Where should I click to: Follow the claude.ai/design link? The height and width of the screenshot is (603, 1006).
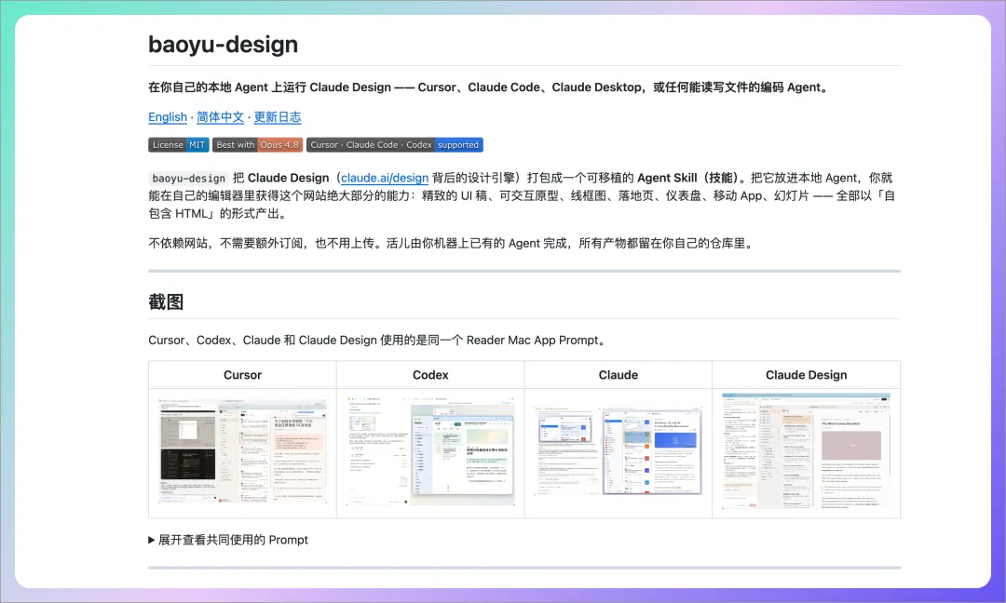tap(385, 178)
